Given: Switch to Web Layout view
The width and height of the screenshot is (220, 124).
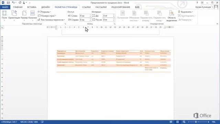Looking at the screenshot, I should [x=184, y=122].
